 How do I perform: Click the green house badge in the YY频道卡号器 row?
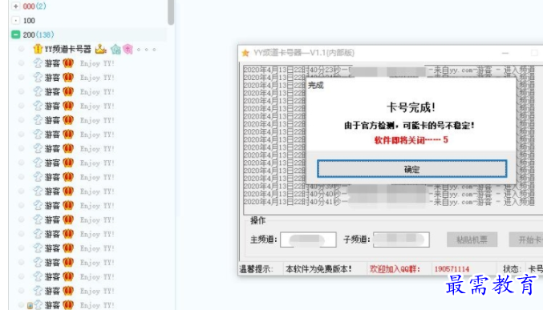tap(115, 50)
